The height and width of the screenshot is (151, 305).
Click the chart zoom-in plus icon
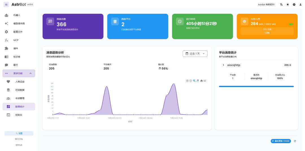187,81
